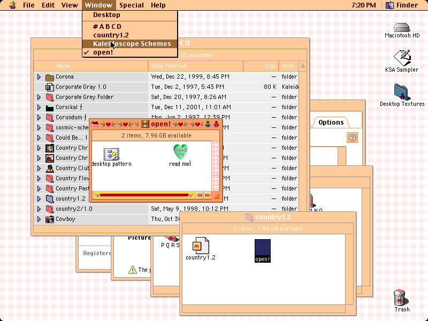Click the resize corner of open! window
This screenshot has height=321, width=428.
coord(216,196)
